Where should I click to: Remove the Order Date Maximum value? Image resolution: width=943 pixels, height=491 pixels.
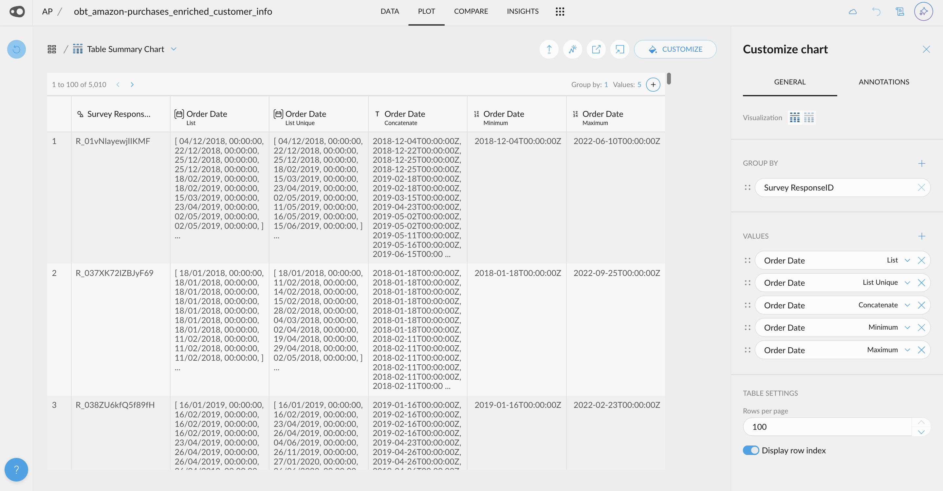(921, 350)
